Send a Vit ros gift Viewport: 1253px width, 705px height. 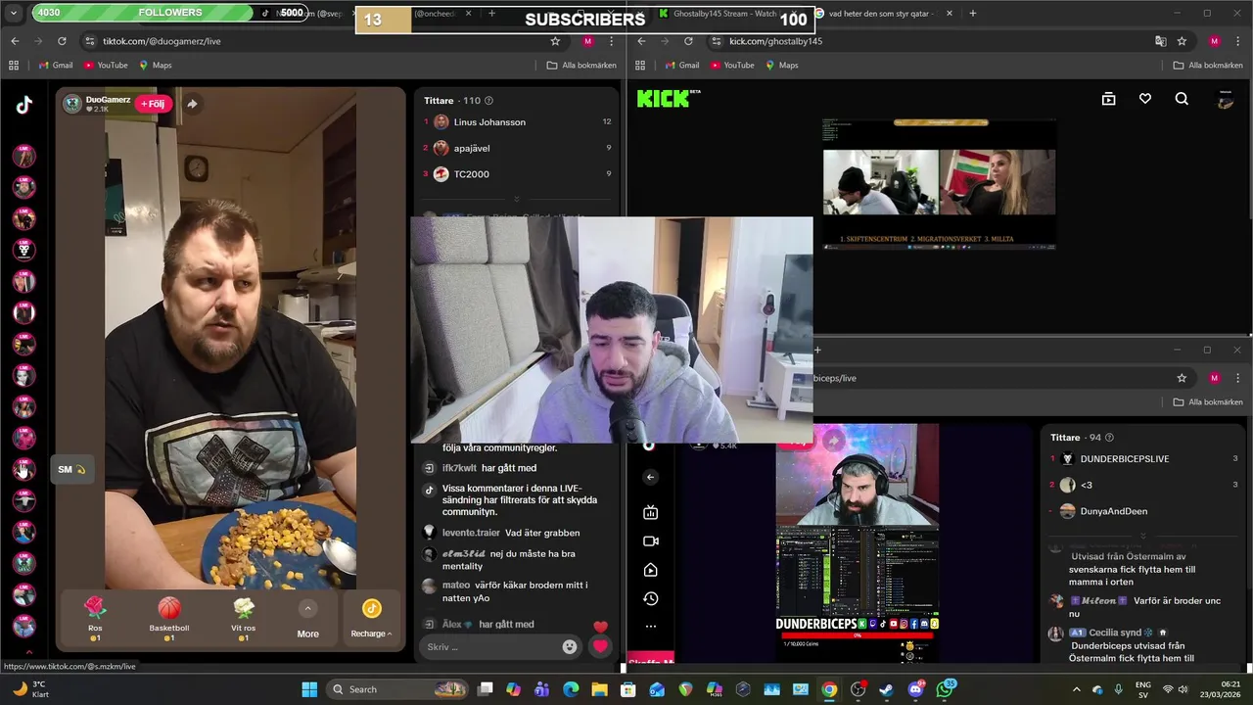click(244, 619)
